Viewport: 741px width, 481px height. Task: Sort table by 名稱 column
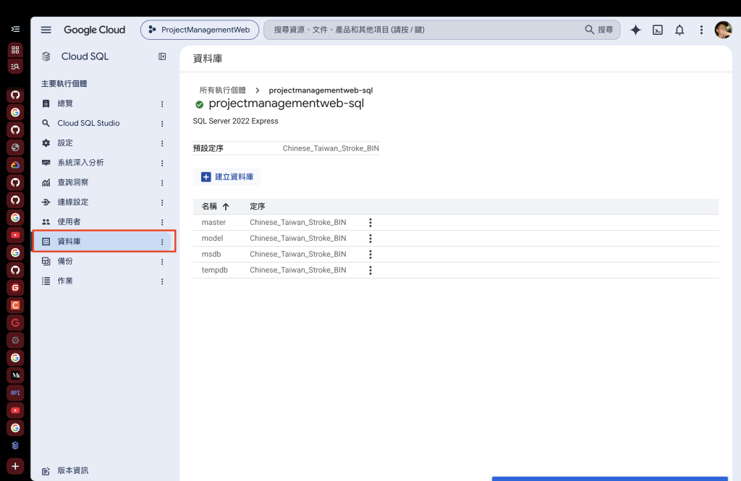pos(215,206)
